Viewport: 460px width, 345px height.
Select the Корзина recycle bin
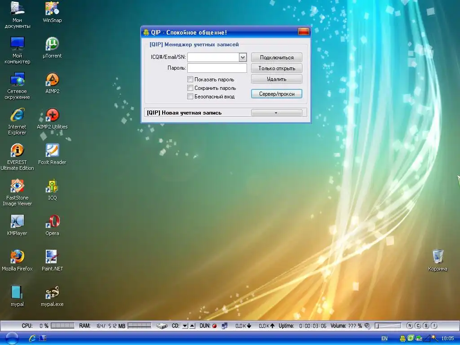click(438, 260)
